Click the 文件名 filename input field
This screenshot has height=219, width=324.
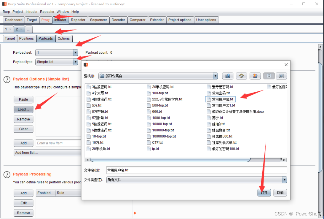[197, 170]
